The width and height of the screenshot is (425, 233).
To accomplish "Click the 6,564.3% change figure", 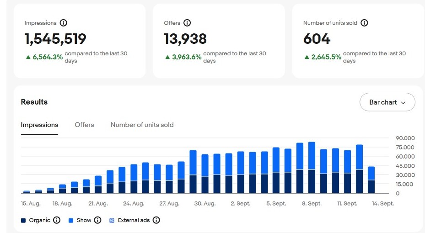I will point(48,57).
